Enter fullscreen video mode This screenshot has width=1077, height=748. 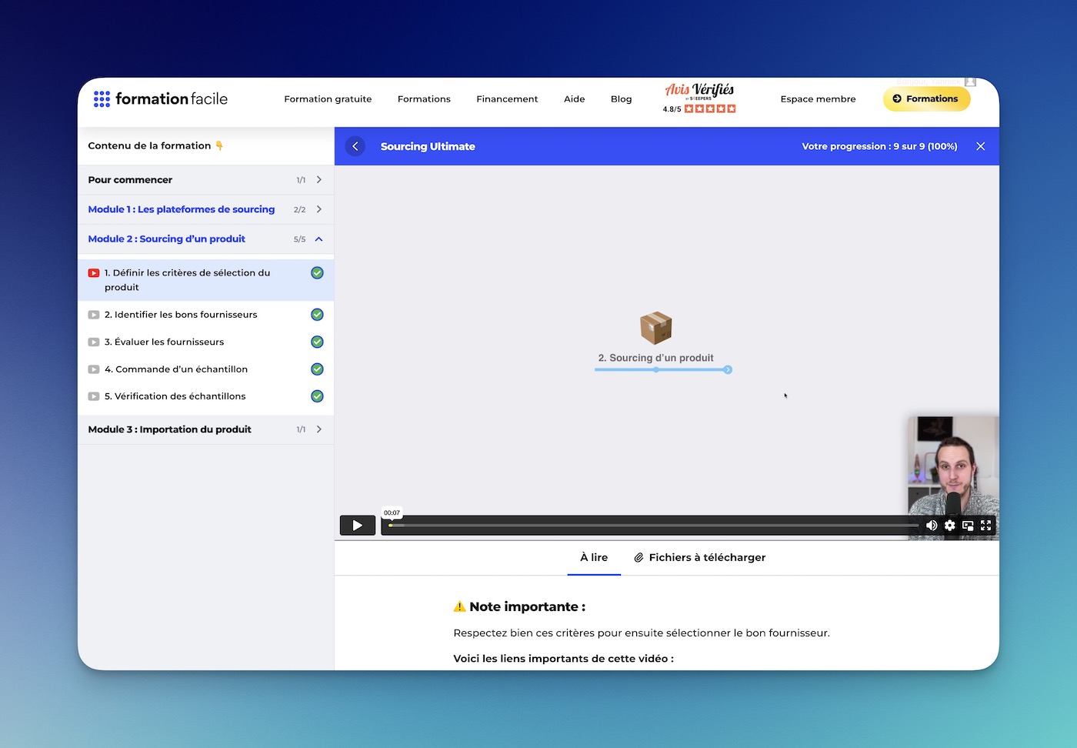(x=985, y=526)
